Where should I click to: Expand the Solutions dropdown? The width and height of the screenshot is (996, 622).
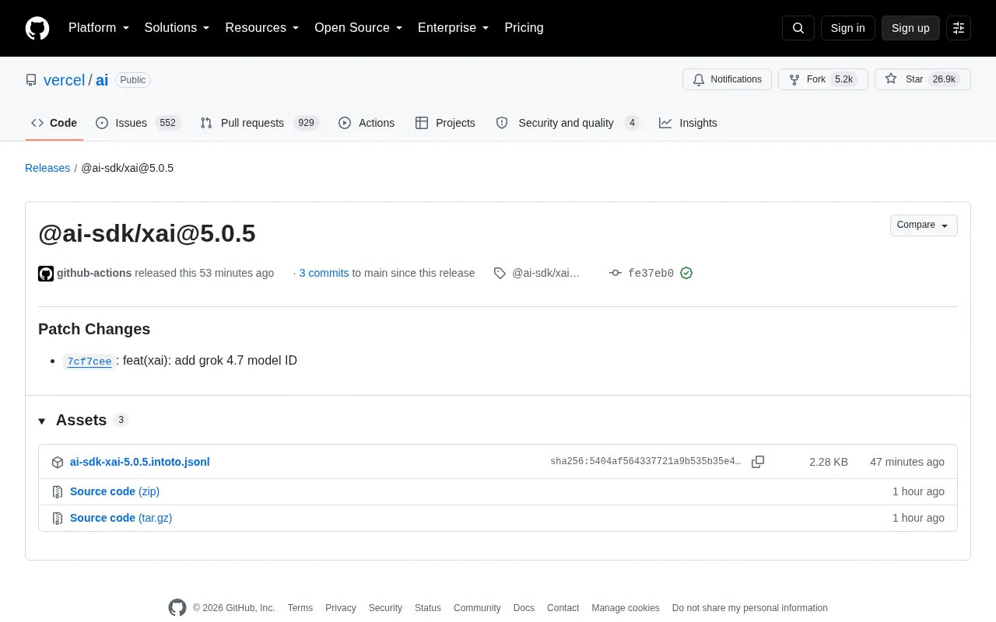tap(177, 28)
